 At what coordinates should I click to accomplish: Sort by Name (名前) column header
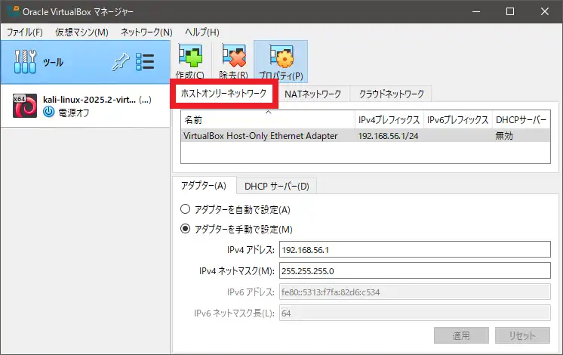(268, 119)
